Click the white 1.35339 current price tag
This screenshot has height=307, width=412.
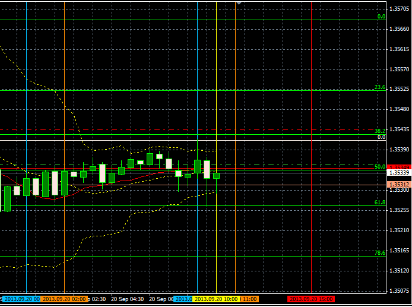[x=399, y=173]
